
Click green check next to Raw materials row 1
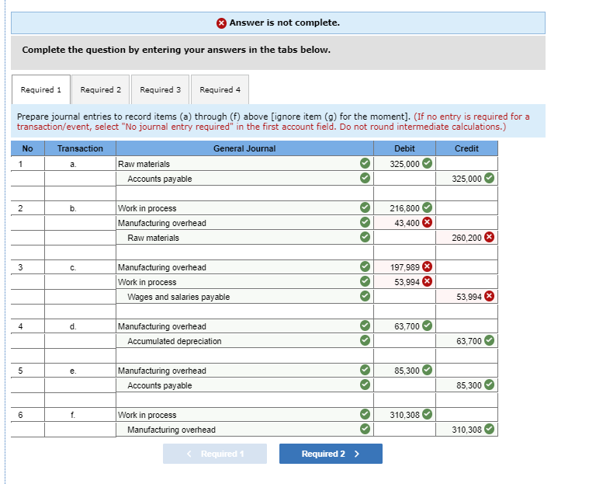[x=366, y=163]
